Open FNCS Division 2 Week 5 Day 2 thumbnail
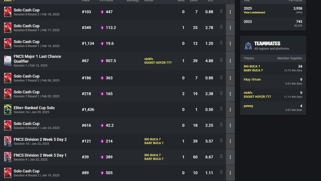 [8, 141]
